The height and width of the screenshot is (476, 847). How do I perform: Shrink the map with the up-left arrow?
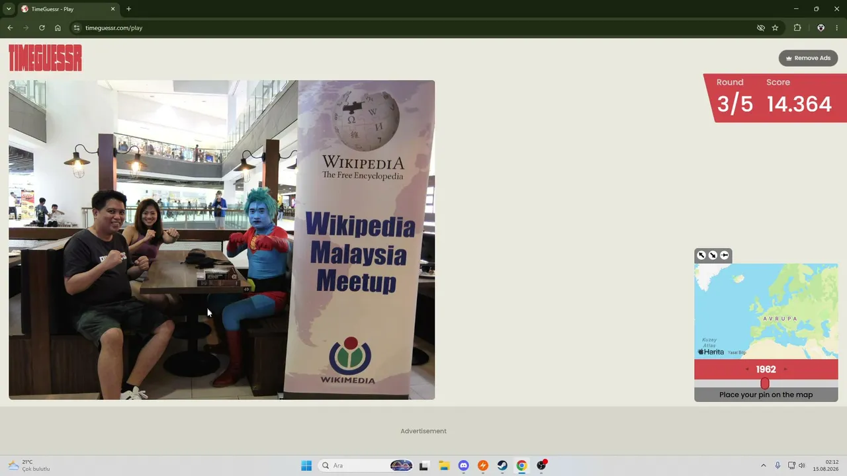point(701,255)
